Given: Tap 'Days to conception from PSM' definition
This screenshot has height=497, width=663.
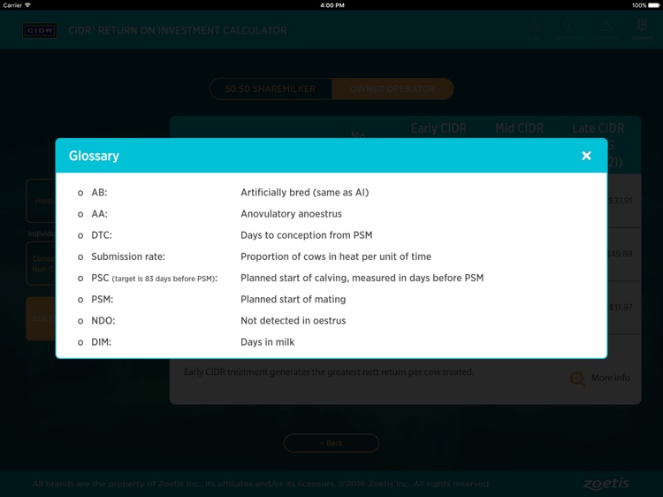Looking at the screenshot, I should click(x=307, y=235).
